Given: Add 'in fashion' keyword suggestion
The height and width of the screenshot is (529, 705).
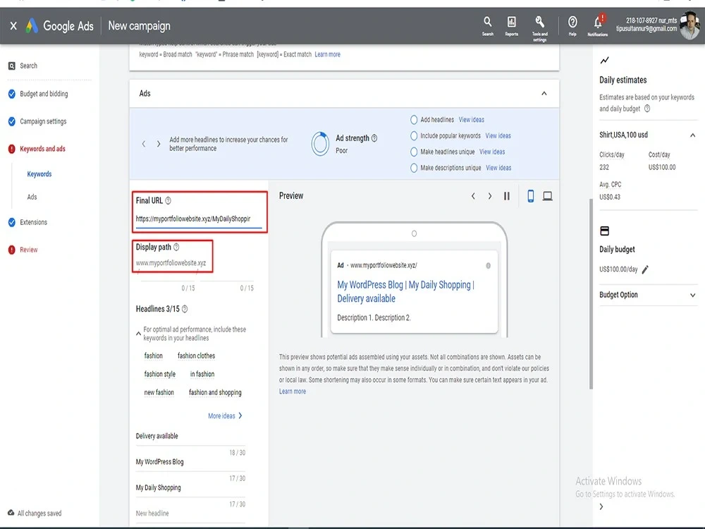Looking at the screenshot, I should tap(202, 375).
